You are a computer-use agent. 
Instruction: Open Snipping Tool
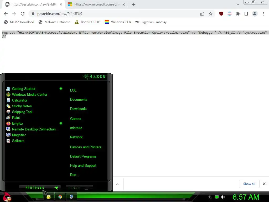pyautogui.click(x=22, y=112)
